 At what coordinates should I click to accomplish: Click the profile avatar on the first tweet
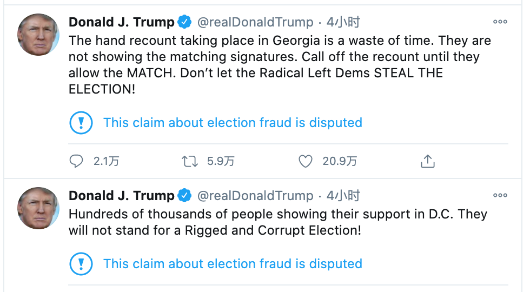coord(38,34)
